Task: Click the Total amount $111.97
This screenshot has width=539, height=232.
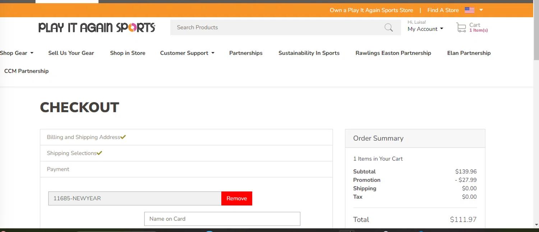Action: tap(463, 219)
